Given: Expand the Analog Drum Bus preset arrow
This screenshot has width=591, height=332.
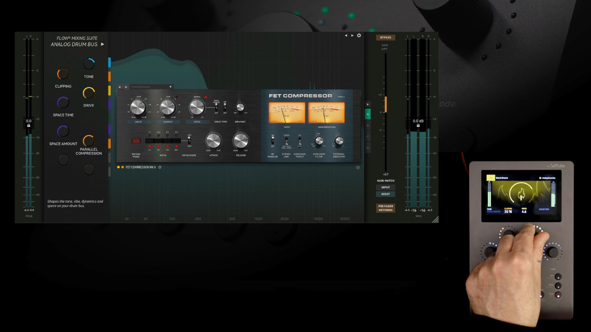Looking at the screenshot, I should [x=103, y=44].
